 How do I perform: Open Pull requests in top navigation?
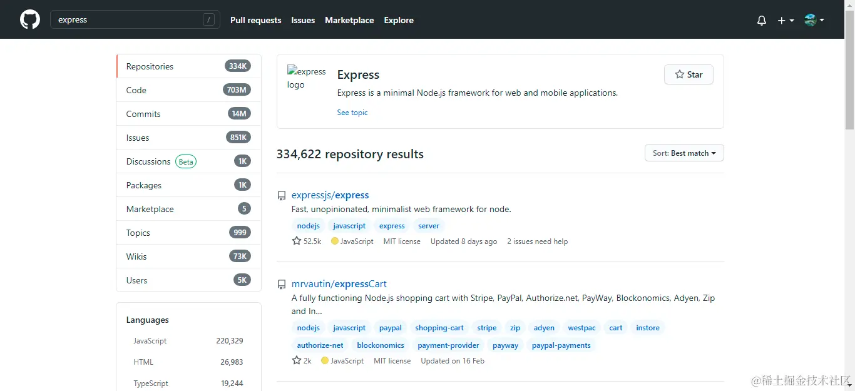pos(255,20)
